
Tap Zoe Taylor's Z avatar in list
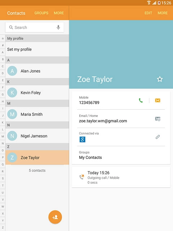12,157
